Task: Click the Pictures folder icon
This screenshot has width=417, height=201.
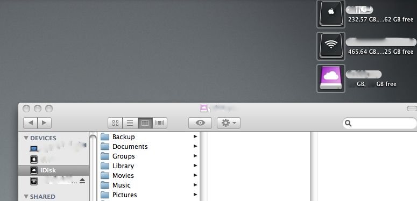Action: pyautogui.click(x=105, y=195)
